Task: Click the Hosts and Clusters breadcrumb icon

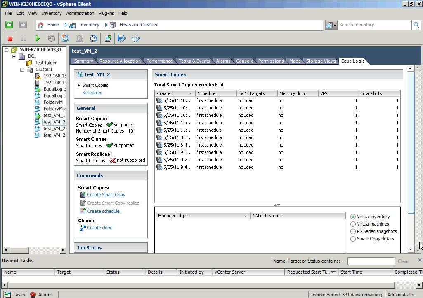Action: pos(113,25)
